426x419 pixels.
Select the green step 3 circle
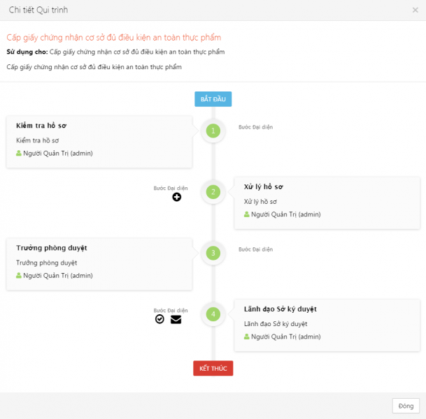click(x=213, y=253)
